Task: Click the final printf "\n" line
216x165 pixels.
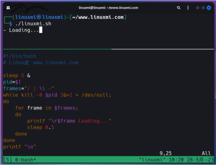Action: click(x=19, y=147)
